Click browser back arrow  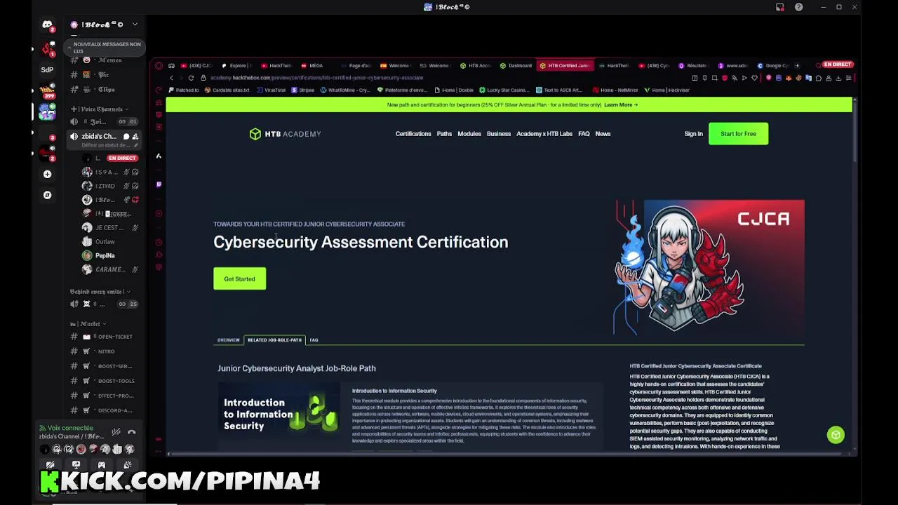172,78
